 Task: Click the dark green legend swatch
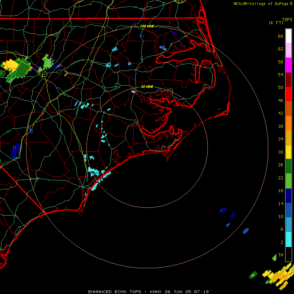pos(288,166)
